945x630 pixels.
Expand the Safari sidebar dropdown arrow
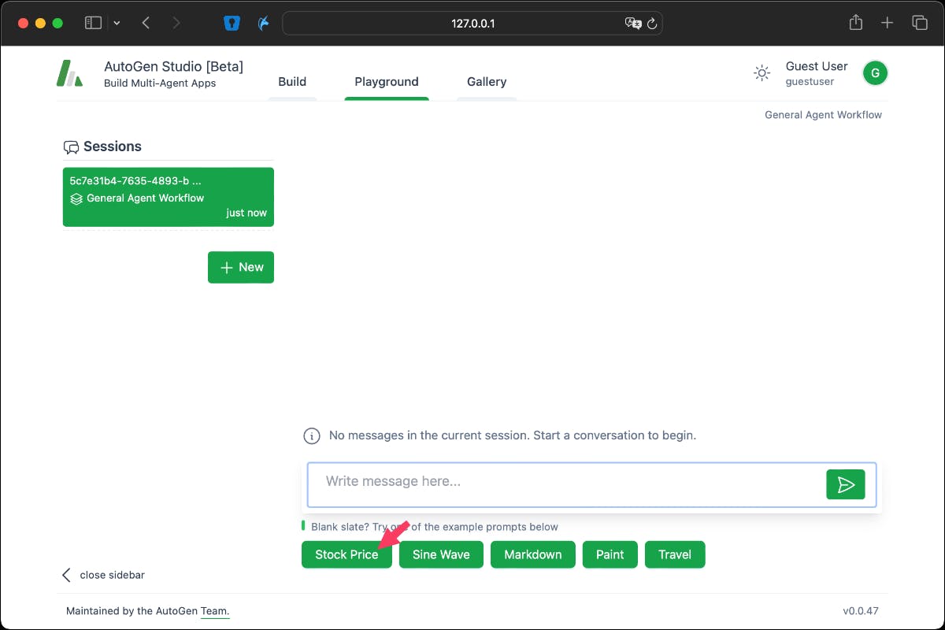[117, 23]
